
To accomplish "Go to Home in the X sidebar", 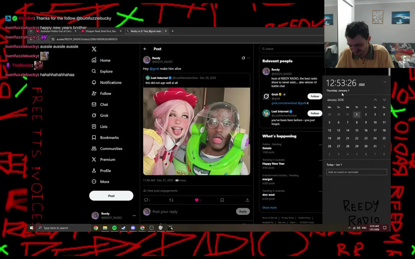I will [101, 60].
